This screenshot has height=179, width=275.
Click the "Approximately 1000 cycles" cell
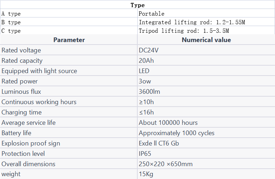[177, 133]
